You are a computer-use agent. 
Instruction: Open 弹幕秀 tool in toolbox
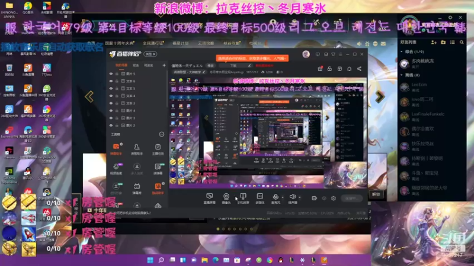(137, 189)
